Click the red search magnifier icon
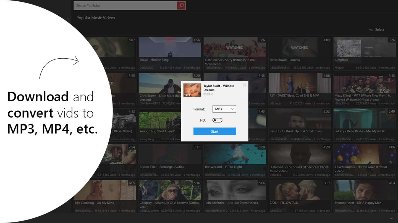The image size is (398, 223). coord(181,6)
